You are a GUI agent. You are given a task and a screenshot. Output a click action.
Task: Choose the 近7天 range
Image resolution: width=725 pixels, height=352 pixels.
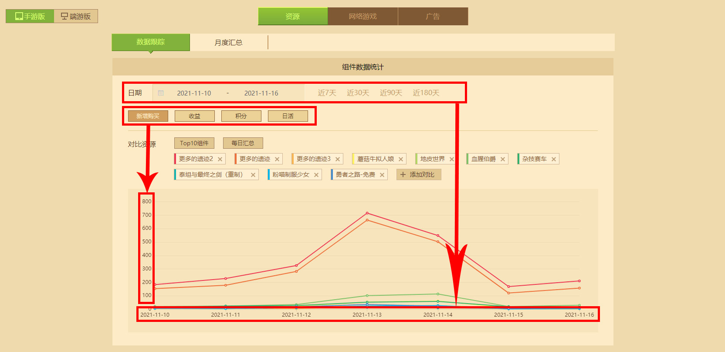click(x=327, y=93)
